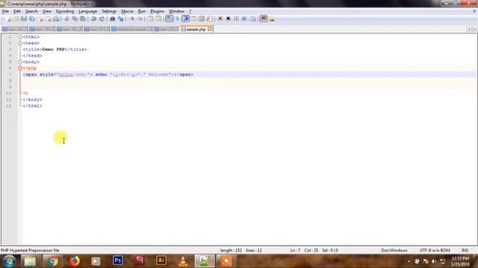Click the Document Map toolbar icon
The image size is (478, 268).
(202, 19)
